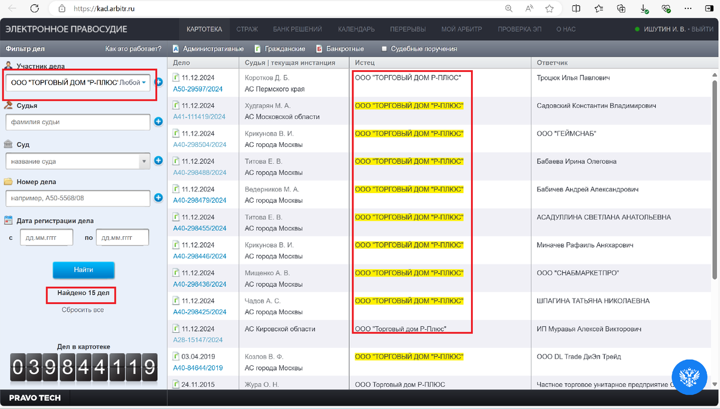
Task: Open the ПРОВЕРКА ЭП tab
Action: point(520,29)
